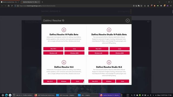
Task: Click the Telegram icon in system tray
Action: [x=142, y=95]
